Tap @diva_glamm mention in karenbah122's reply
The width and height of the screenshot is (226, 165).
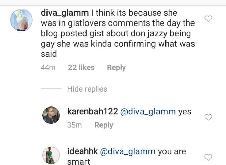pos(148,112)
